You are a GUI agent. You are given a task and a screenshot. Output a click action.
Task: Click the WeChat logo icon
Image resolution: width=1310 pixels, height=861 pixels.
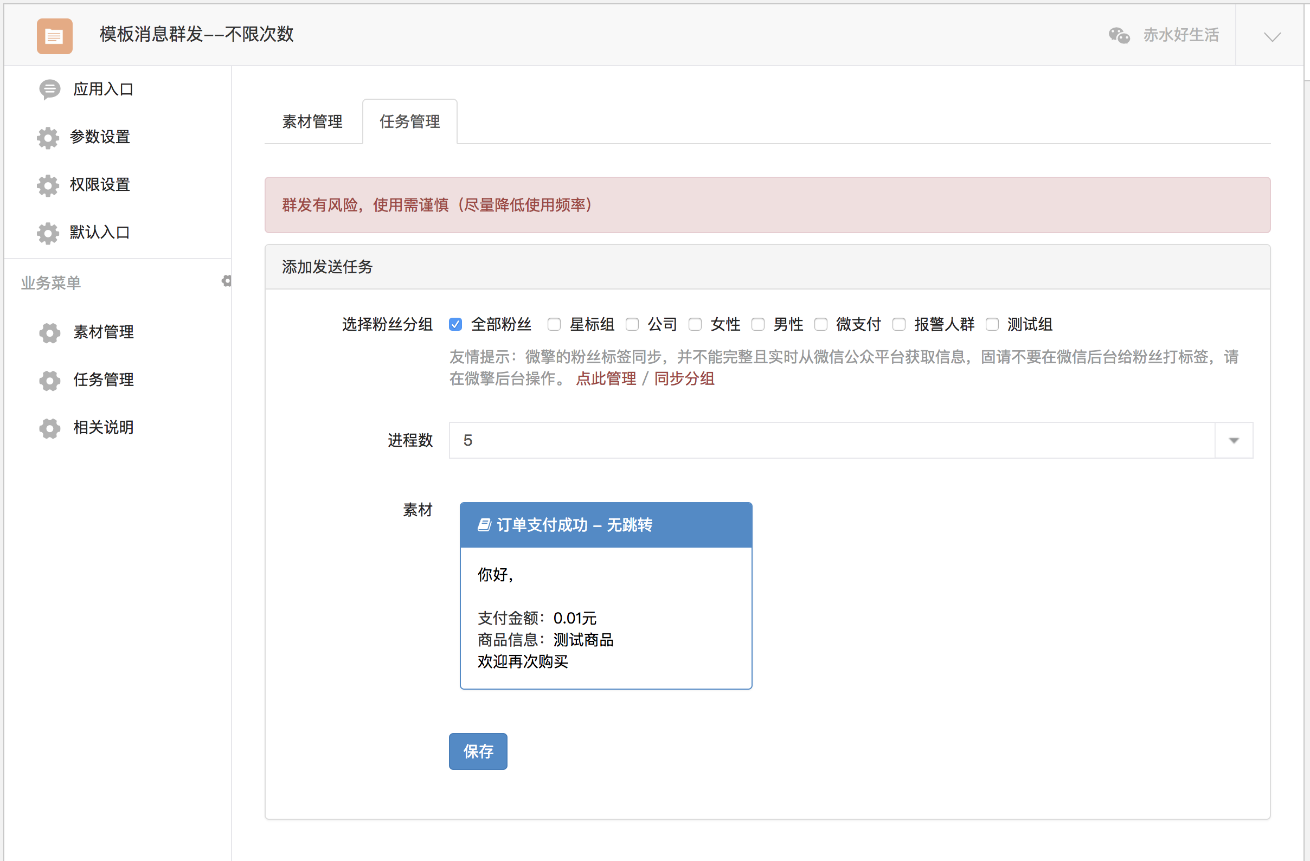(1119, 35)
